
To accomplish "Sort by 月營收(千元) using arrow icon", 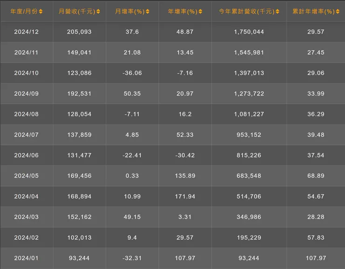I will tap(98, 12).
